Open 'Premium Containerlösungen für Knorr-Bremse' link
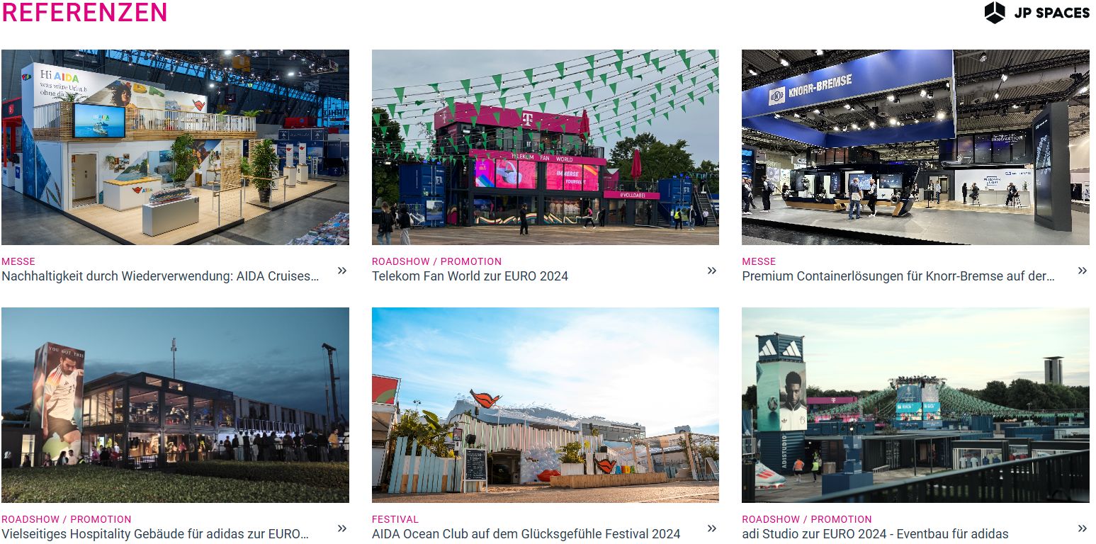Viewport: 1096px width, 544px height. coord(898,276)
